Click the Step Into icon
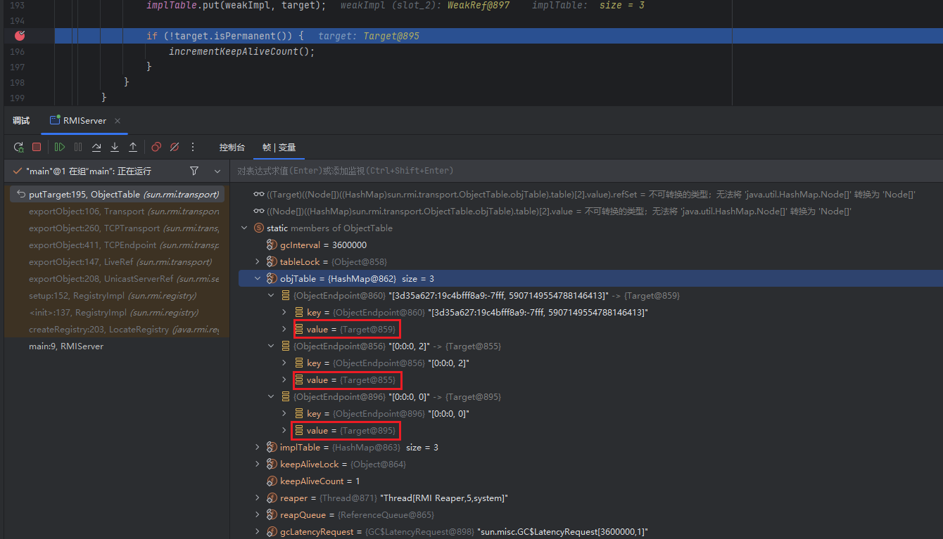 [115, 147]
